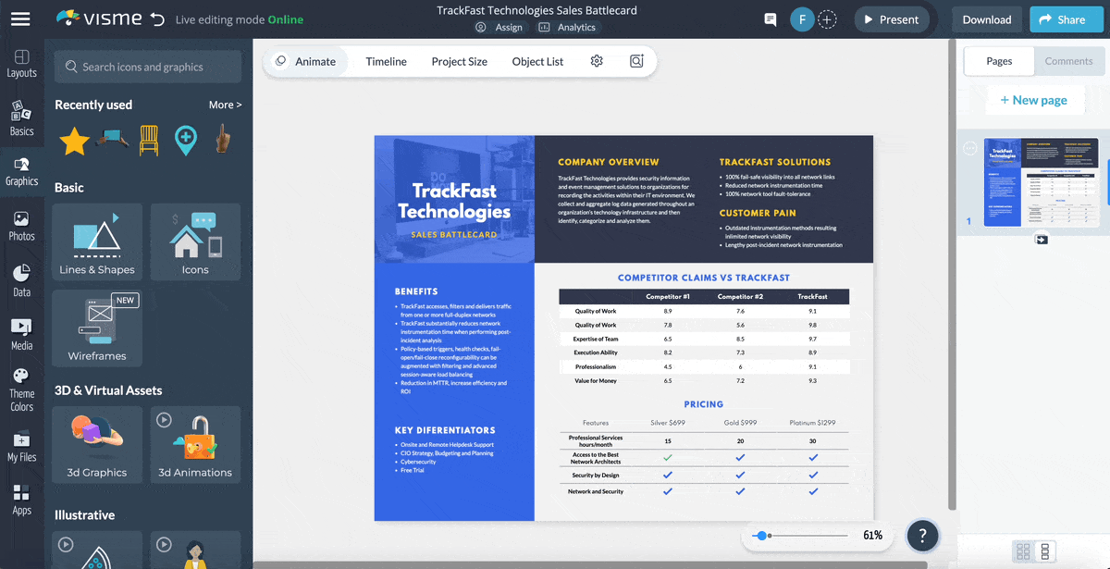Open the Apps sidebar panel
Screen dimensions: 1110x569
click(22, 501)
